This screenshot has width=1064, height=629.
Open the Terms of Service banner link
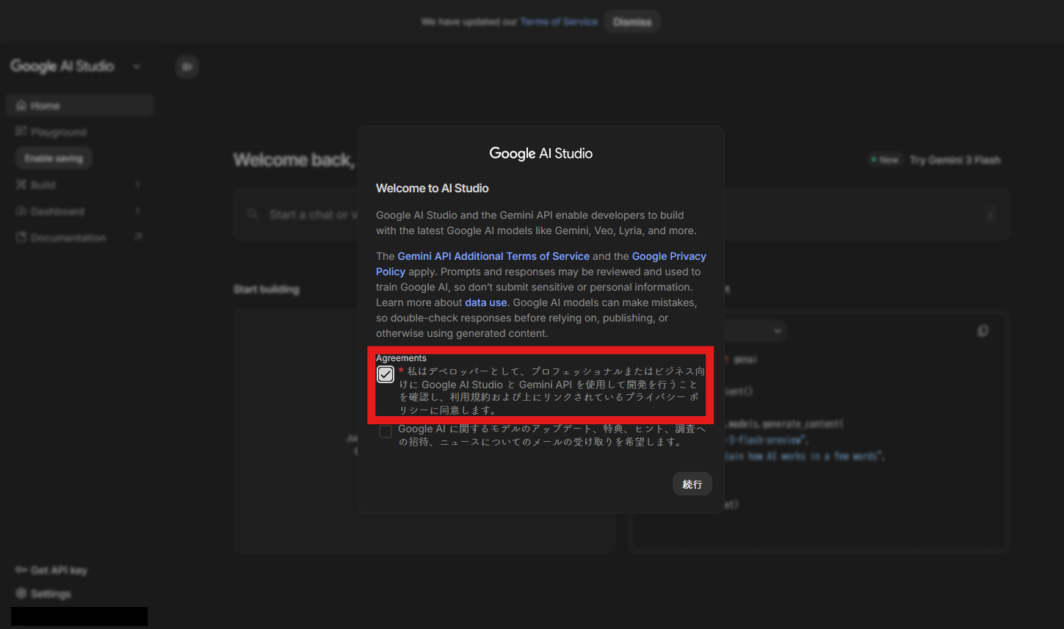tap(559, 22)
